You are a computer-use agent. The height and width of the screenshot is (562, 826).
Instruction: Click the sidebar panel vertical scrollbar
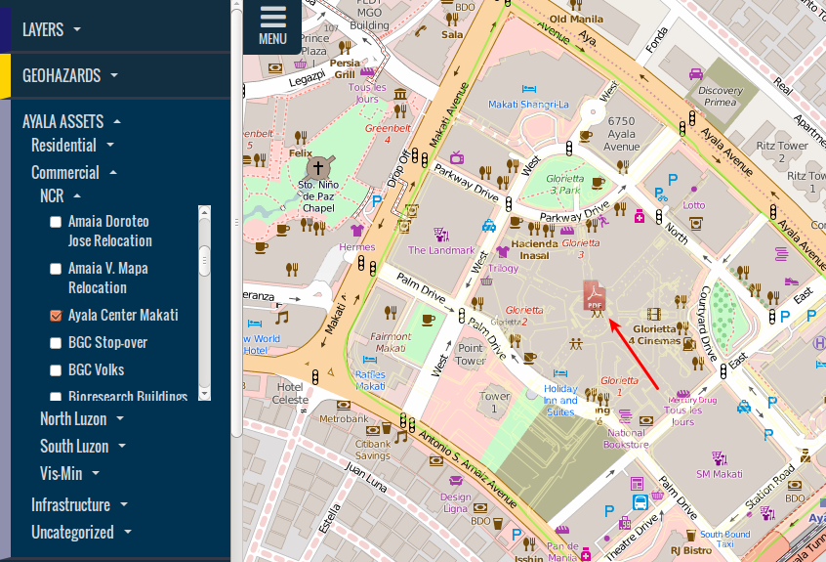coord(236,222)
